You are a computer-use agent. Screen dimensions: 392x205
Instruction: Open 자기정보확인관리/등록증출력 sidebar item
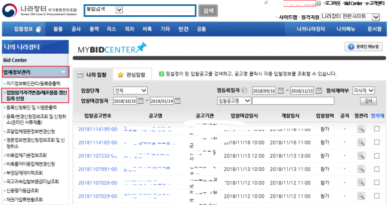click(x=33, y=83)
